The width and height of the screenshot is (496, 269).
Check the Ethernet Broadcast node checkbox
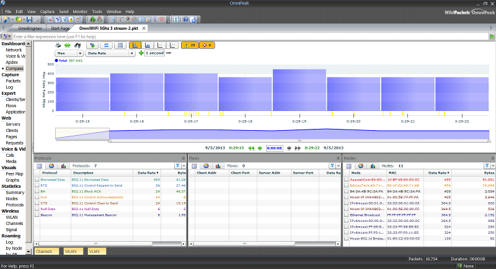pos(347,215)
